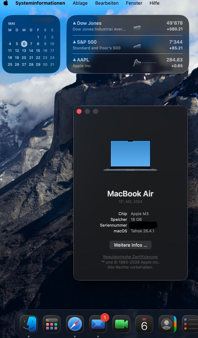This screenshot has width=198, height=338.
Task: Select day 22 in calendar widget
Action: point(38,58)
